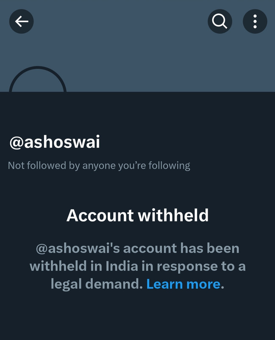Viewport: 275px width, 340px height.
Task: Tap the 'in response to a' text
Action: (x=194, y=266)
